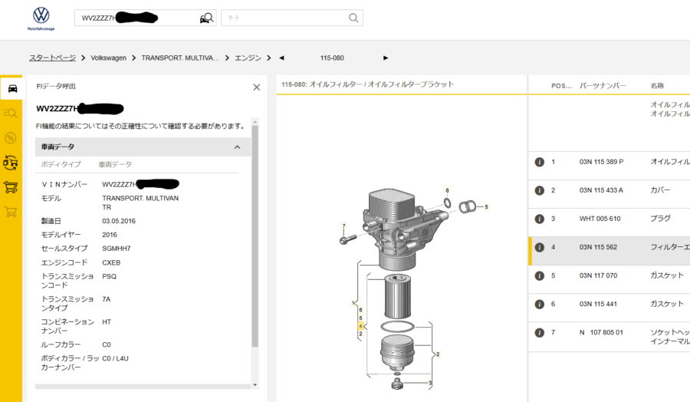Click the highlighted position 4 in diagram
Screen dimensions: 690x402
click(x=360, y=326)
